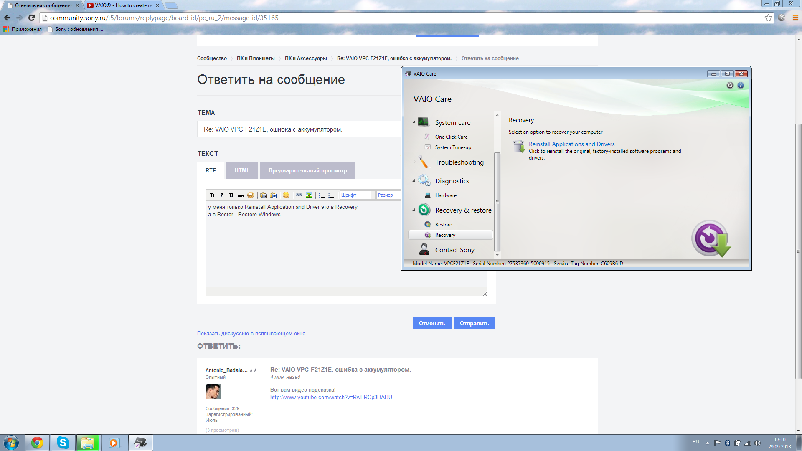Switch to the RTF editor tab
This screenshot has width=802, height=451.
click(211, 170)
